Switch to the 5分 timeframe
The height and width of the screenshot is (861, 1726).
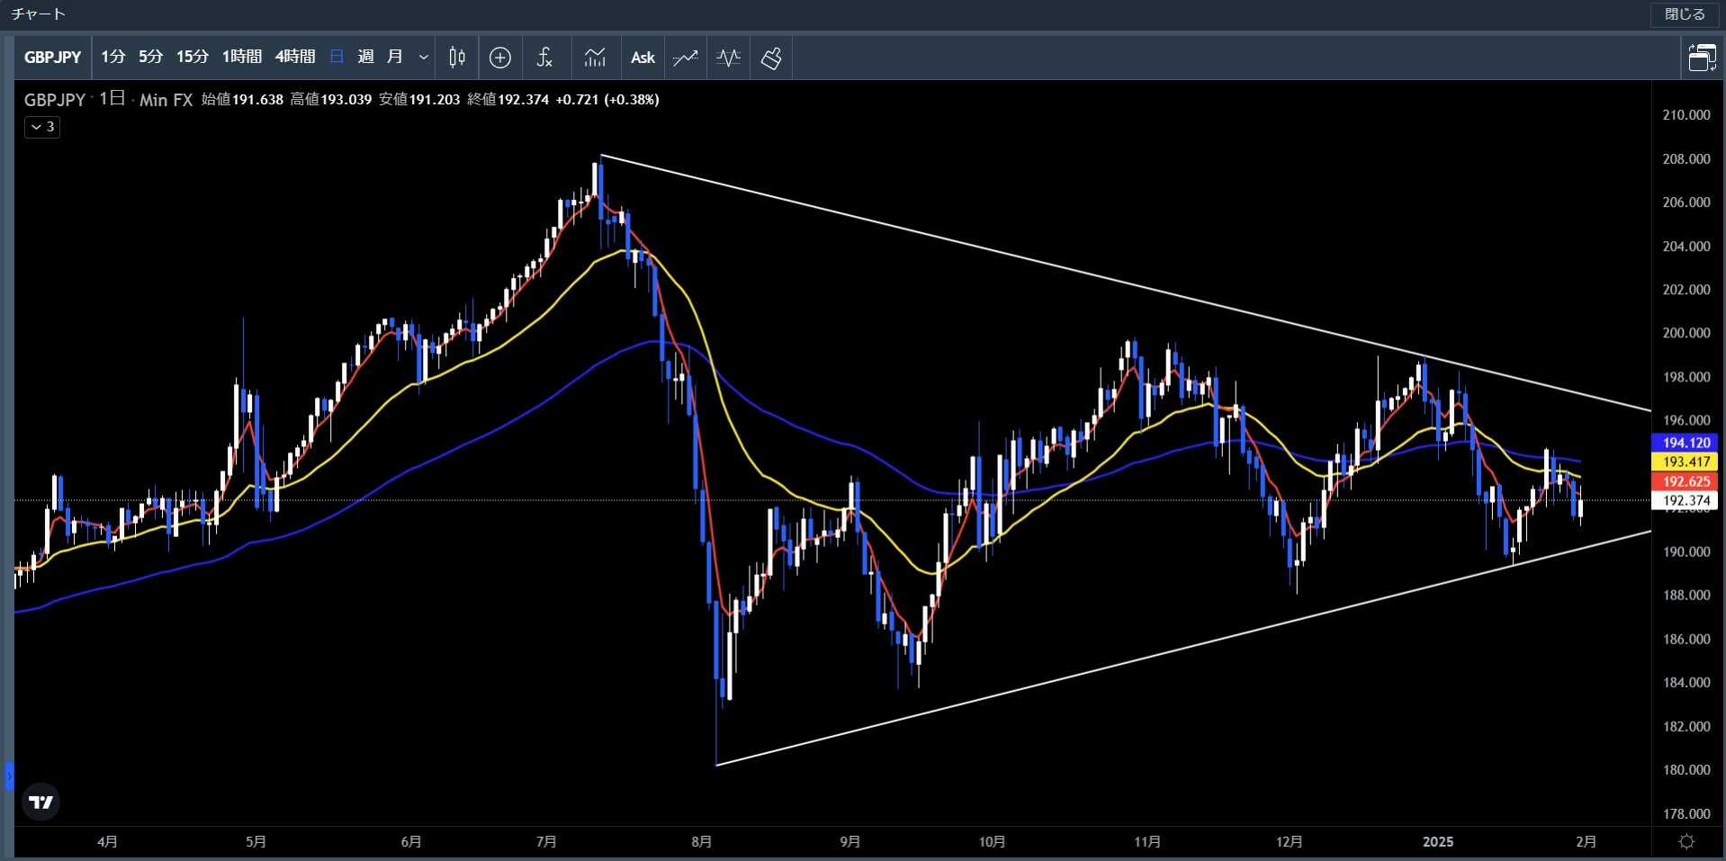tap(151, 57)
